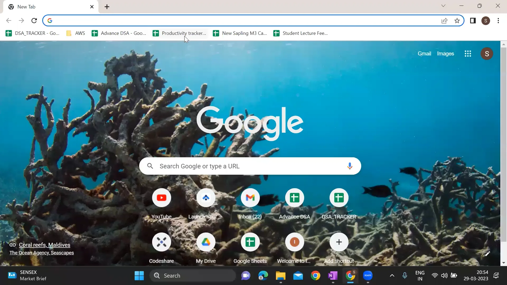The width and height of the screenshot is (507, 285).
Task: Click the Gmail link
Action: point(424,54)
